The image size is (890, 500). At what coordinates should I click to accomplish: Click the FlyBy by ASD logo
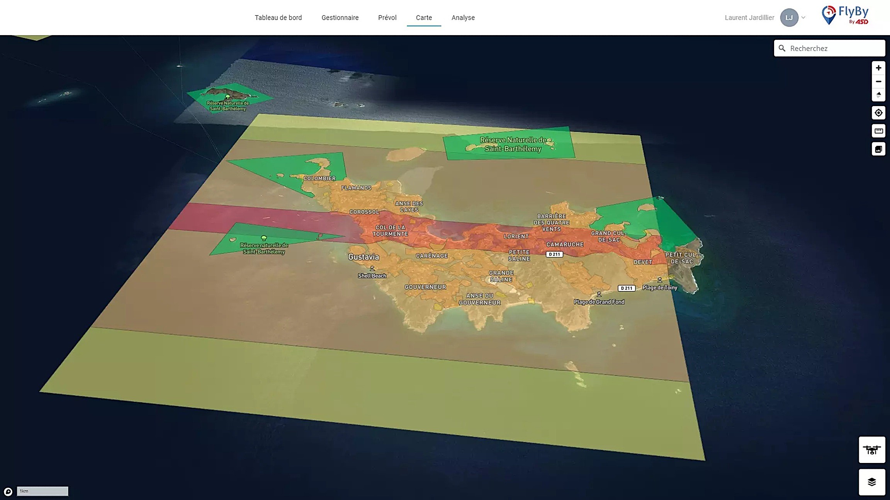click(845, 16)
